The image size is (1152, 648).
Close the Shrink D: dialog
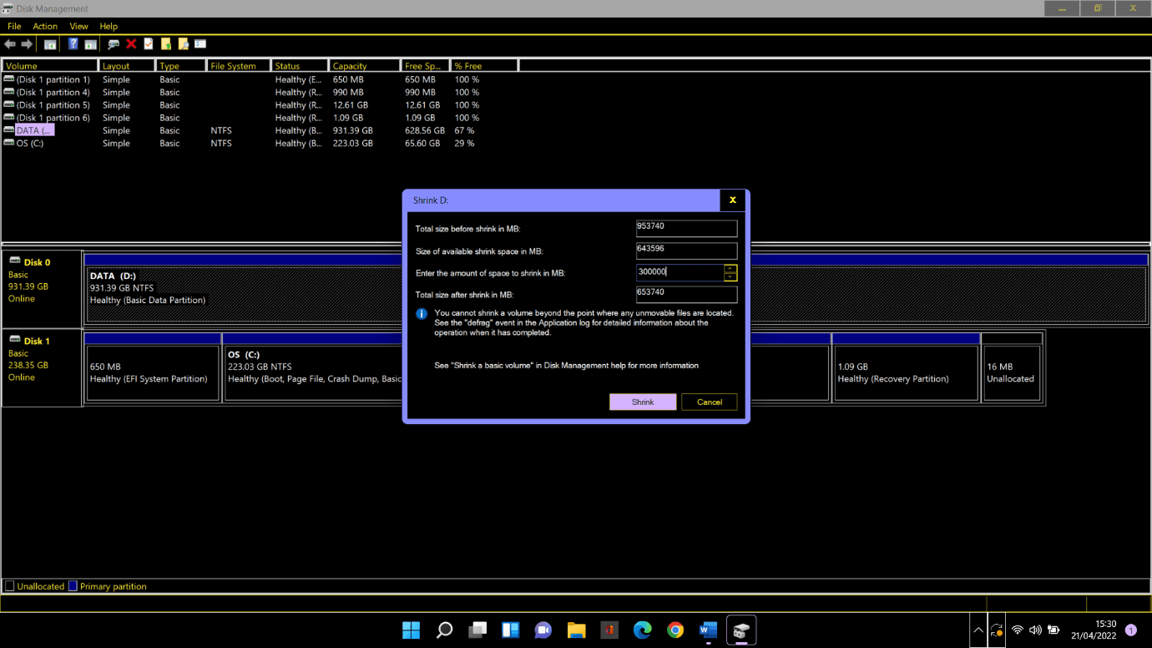tap(732, 200)
